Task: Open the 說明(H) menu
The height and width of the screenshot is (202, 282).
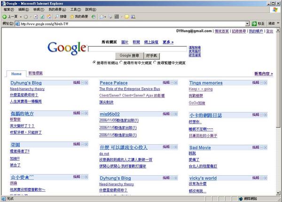Action: (x=91, y=9)
